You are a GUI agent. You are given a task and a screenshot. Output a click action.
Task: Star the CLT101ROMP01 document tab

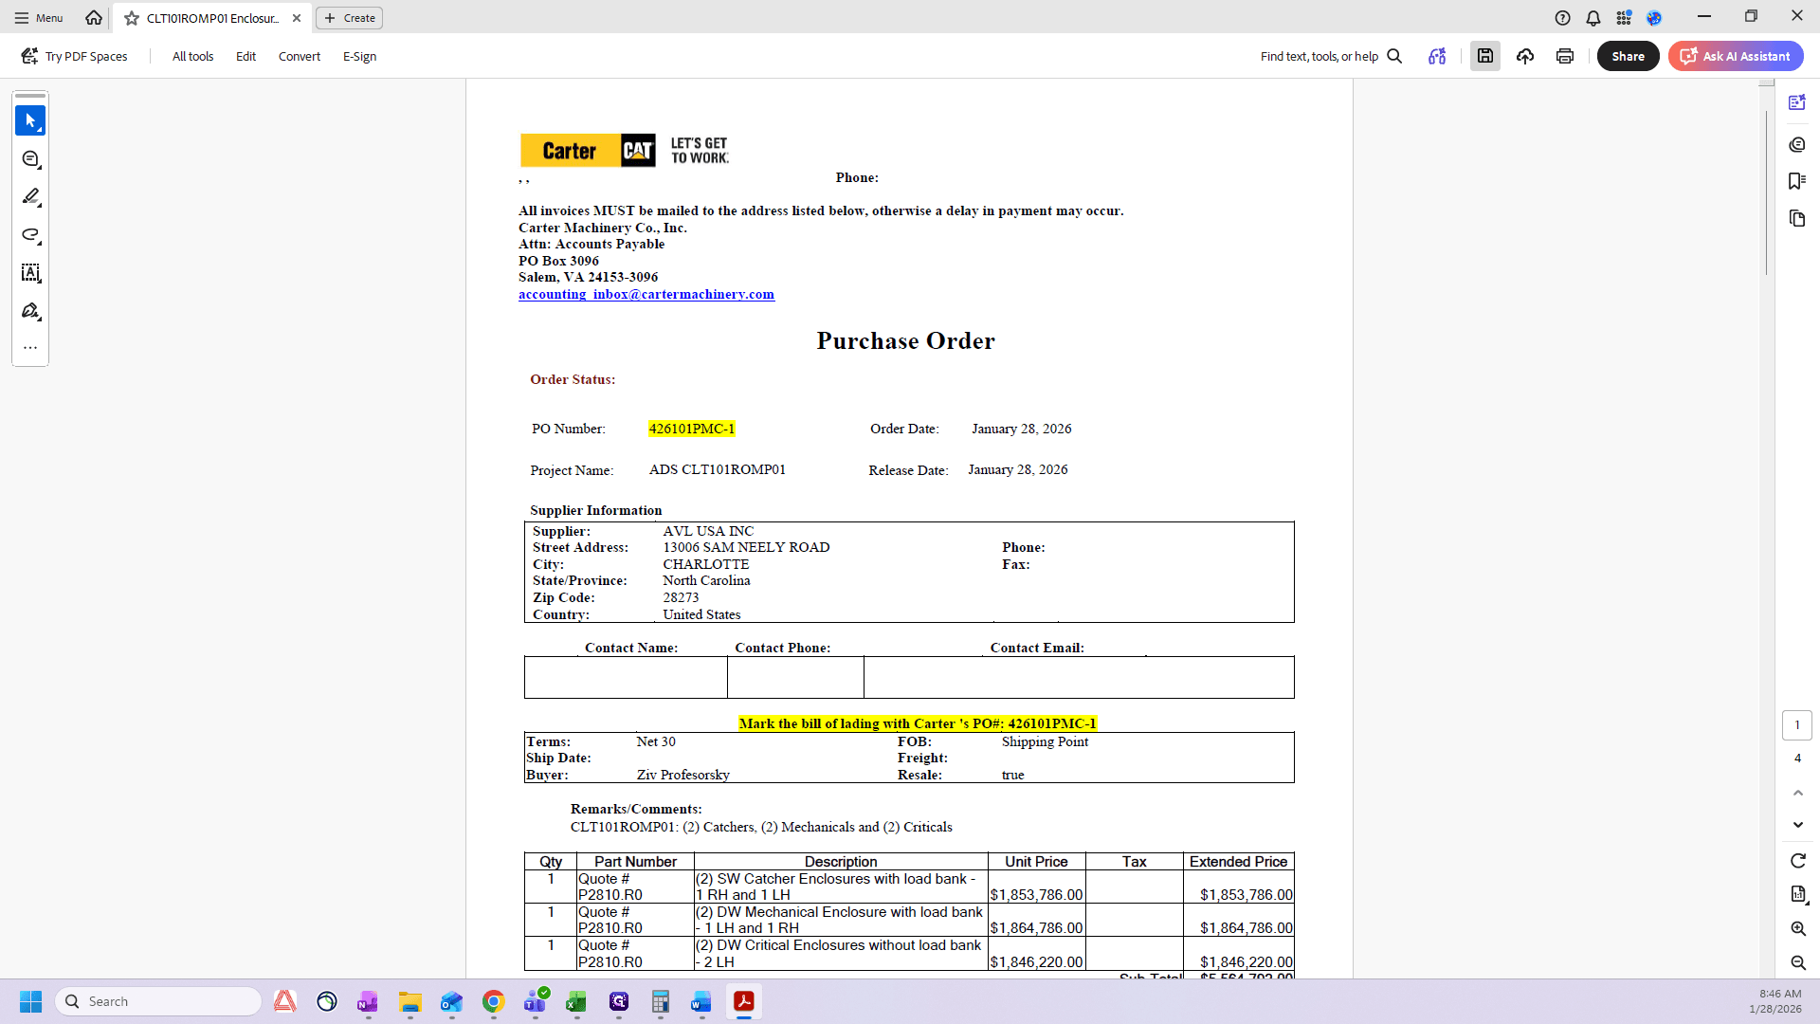132,18
